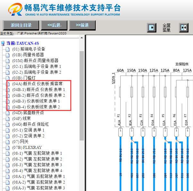
Task: Click page icon for (03B) 门槛灯
Action: click(x=7, y=78)
